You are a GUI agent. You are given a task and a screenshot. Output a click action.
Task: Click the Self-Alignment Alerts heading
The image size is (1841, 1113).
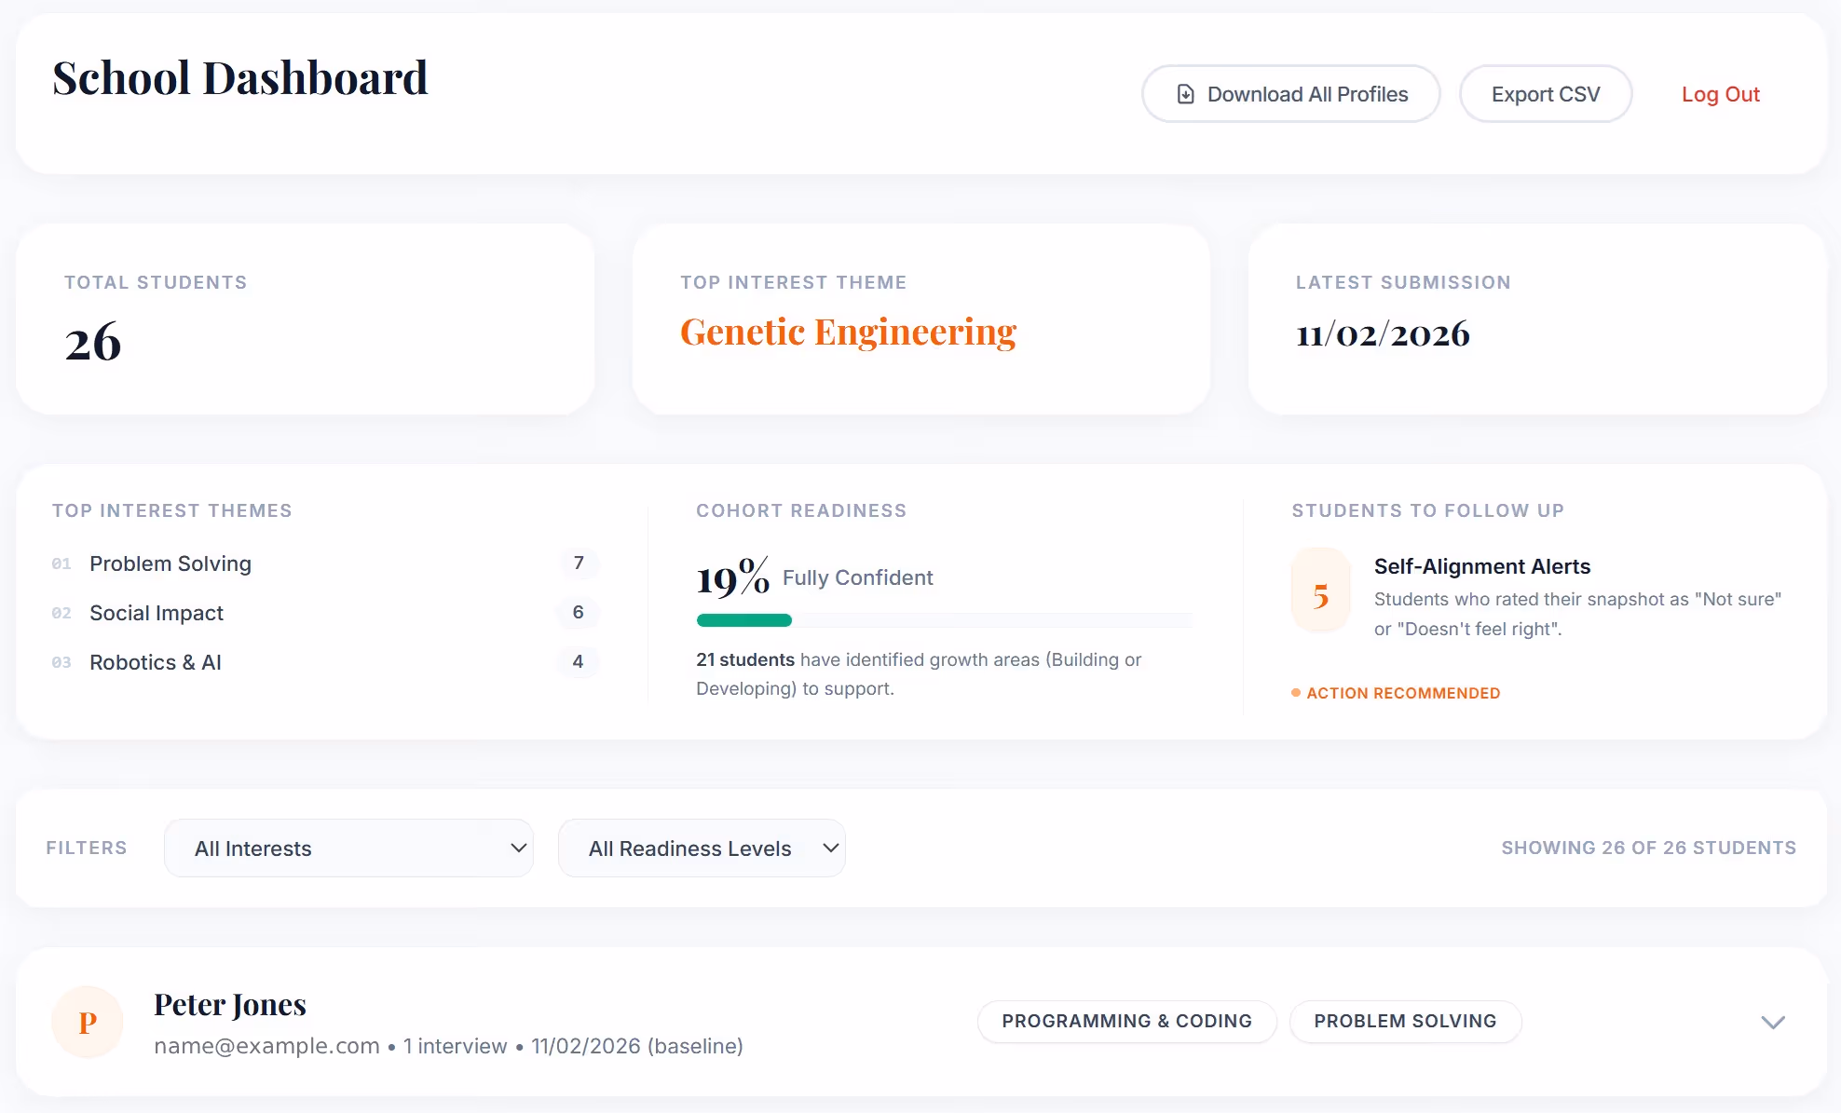(x=1481, y=566)
